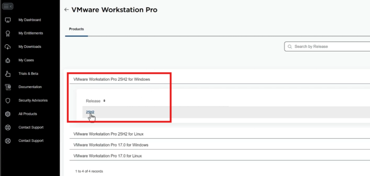Expand VMware Workstation Pro 25H2 for Linux
370x176 pixels.
coord(108,134)
